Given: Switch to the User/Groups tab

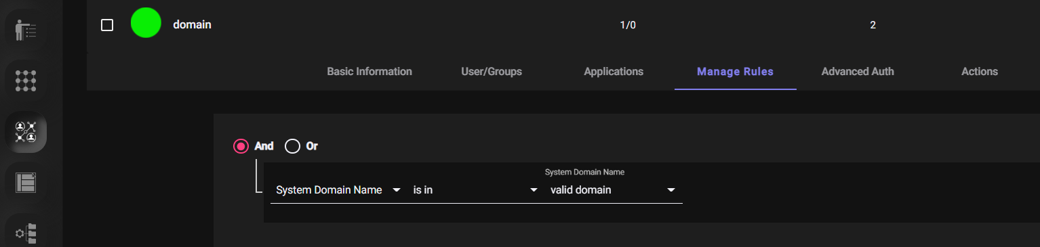Looking at the screenshot, I should (x=492, y=72).
